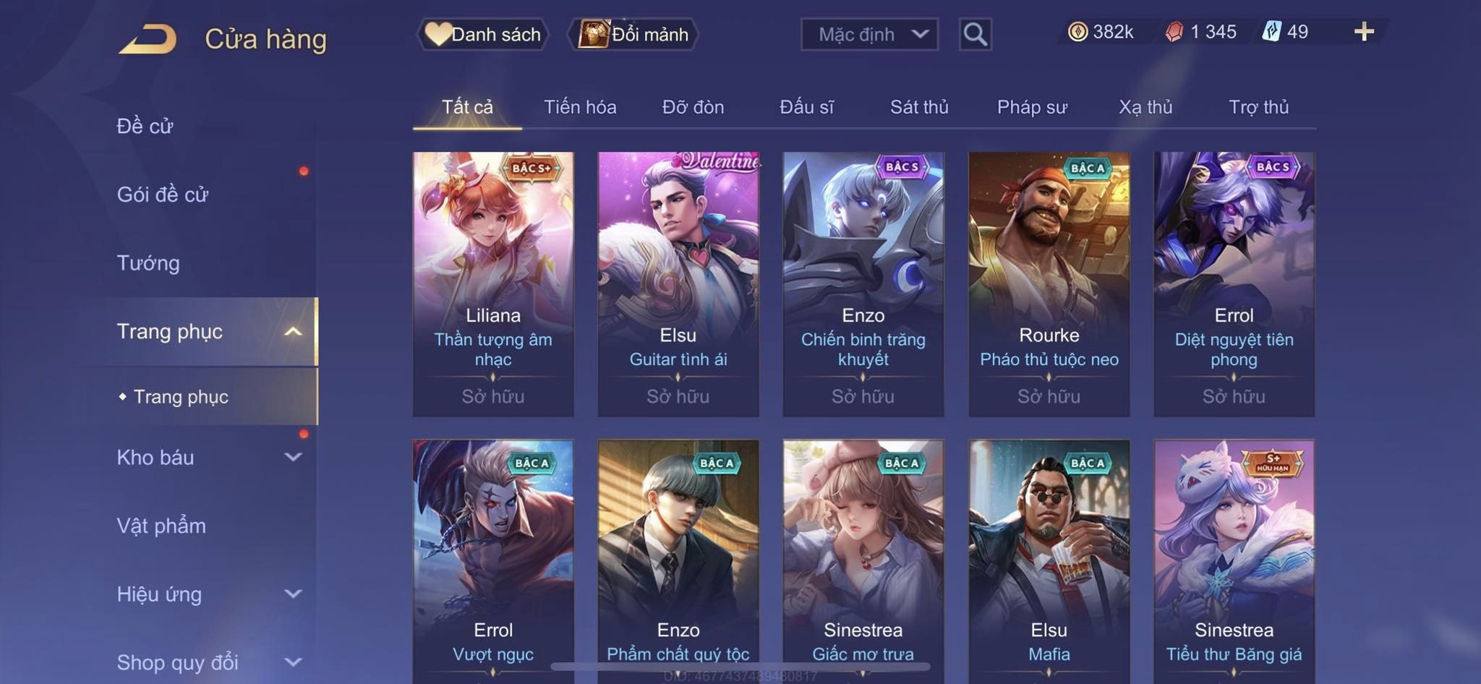Select the Pháp sư tab
This screenshot has width=1481, height=684.
pyautogui.click(x=1032, y=107)
